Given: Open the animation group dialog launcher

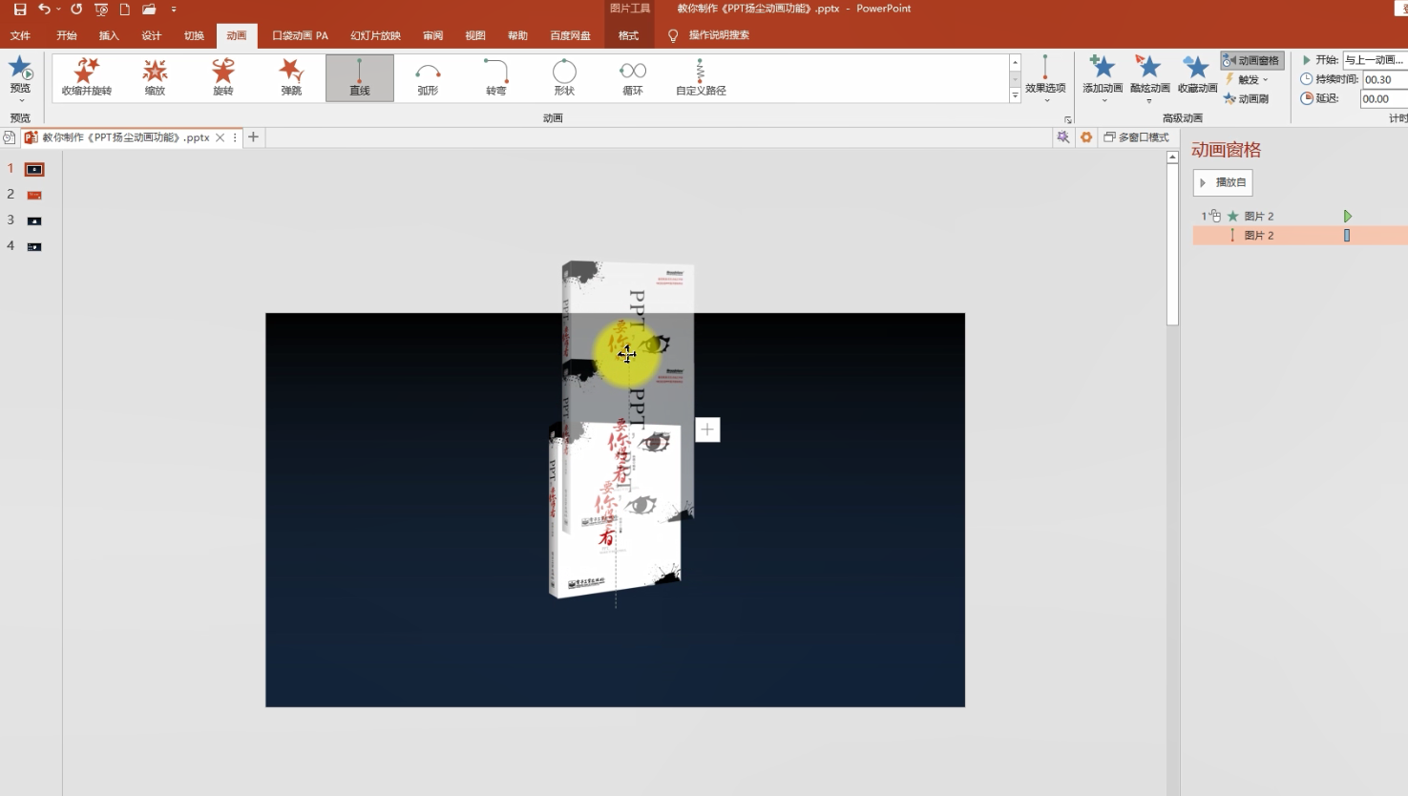Looking at the screenshot, I should (1067, 119).
